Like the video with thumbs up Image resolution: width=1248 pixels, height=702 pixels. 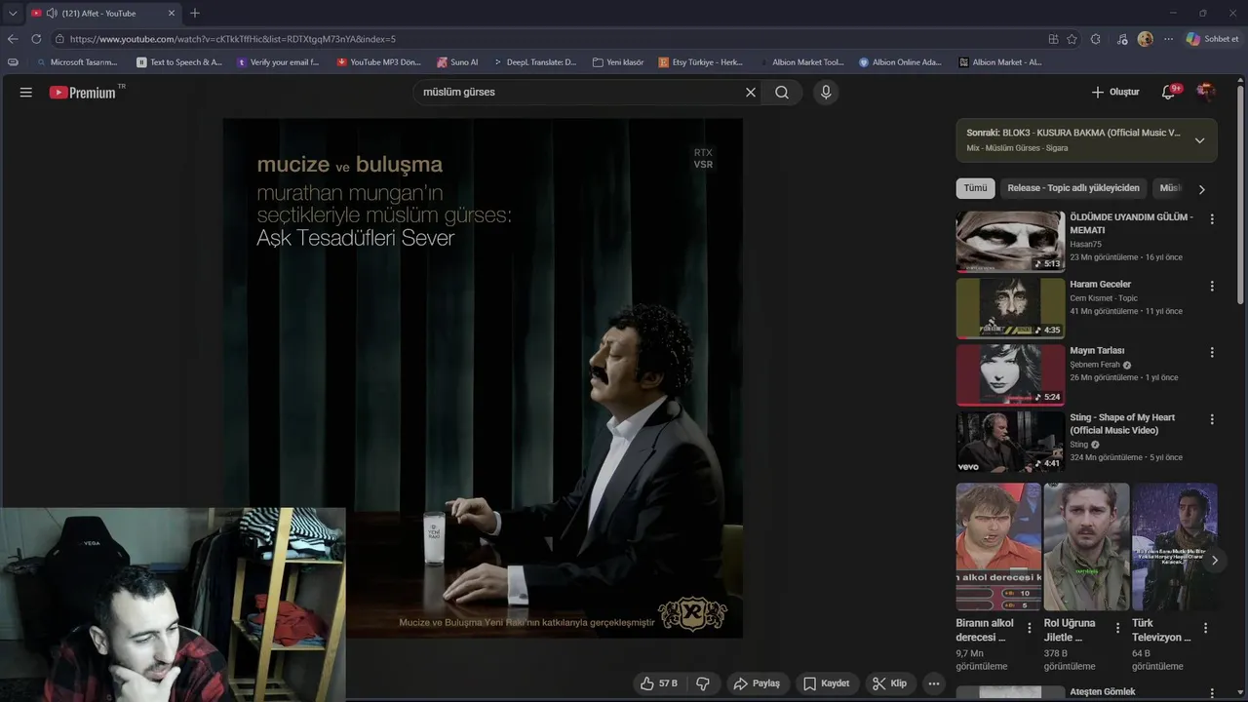pos(658,683)
